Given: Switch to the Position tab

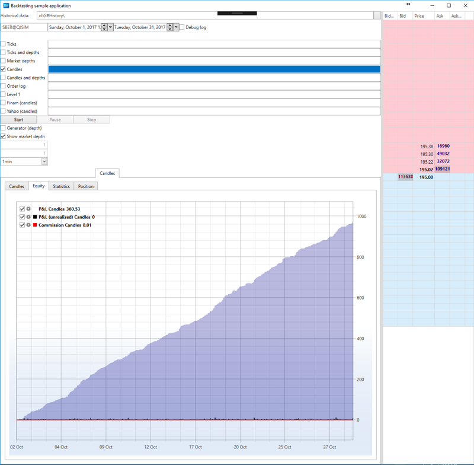Looking at the screenshot, I should click(x=85, y=186).
